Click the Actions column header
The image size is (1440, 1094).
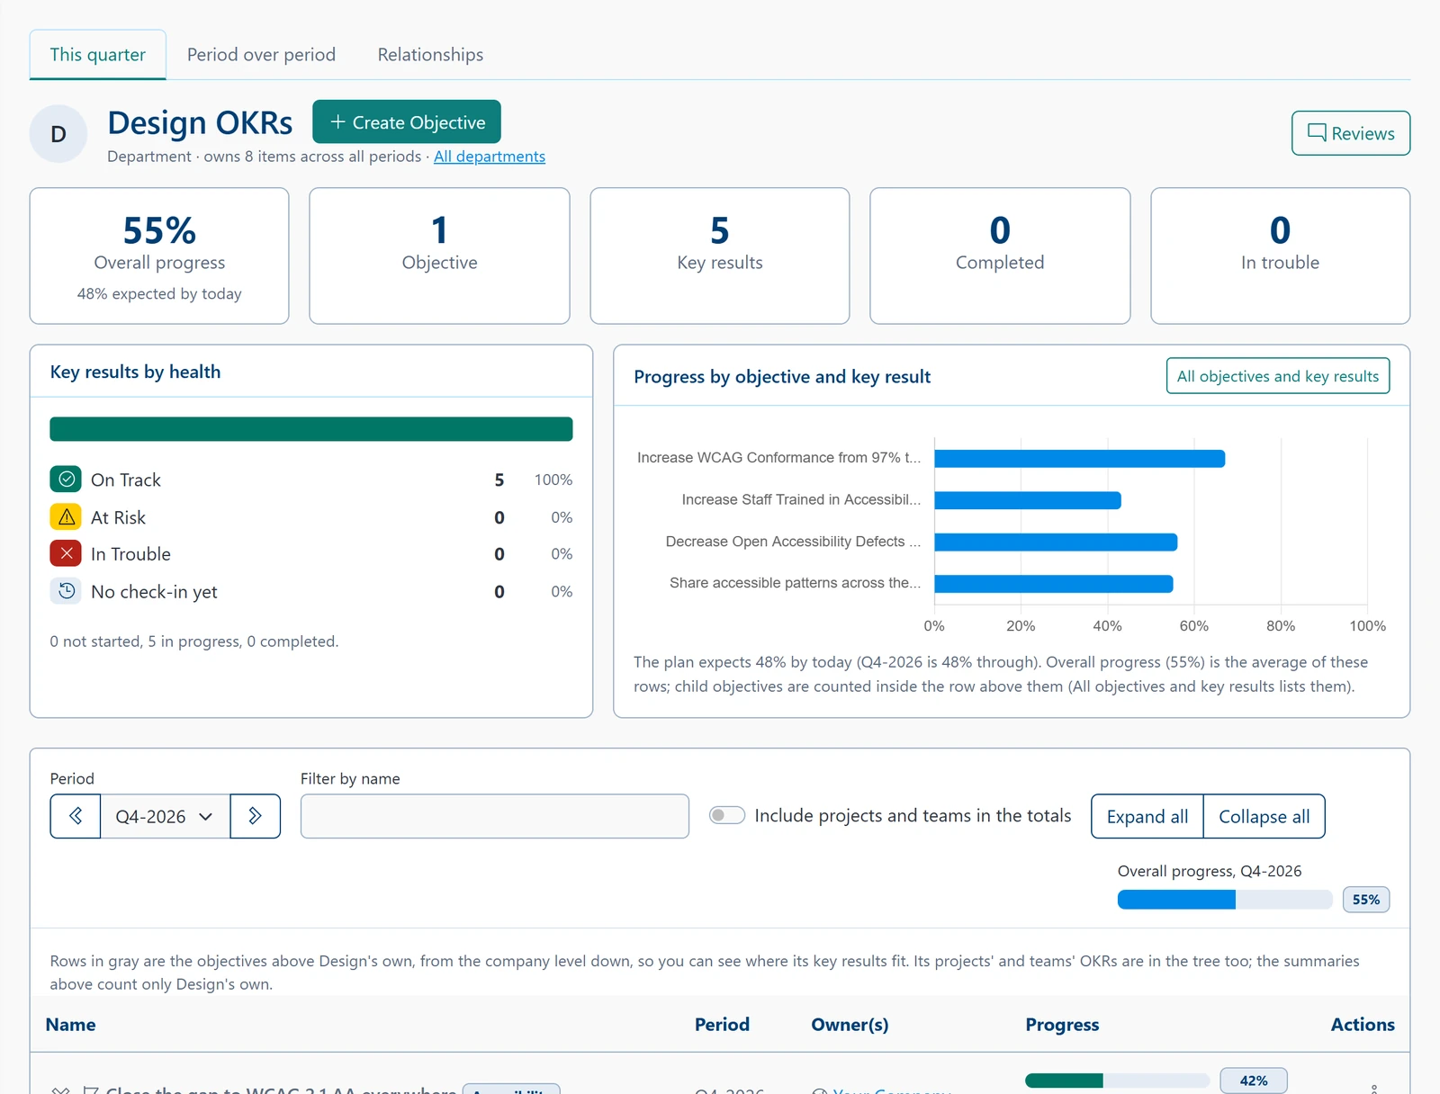pos(1363,1025)
